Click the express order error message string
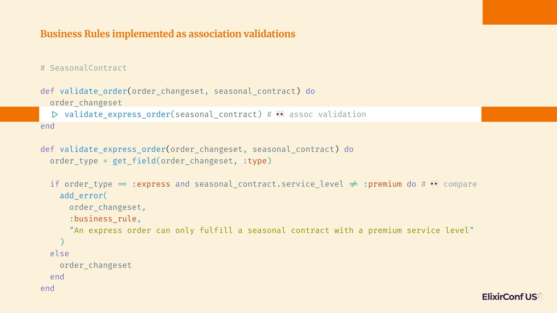 click(272, 230)
